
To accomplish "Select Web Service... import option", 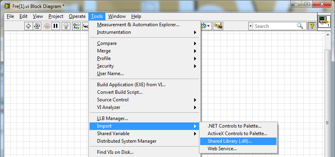I will pyautogui.click(x=238, y=149).
